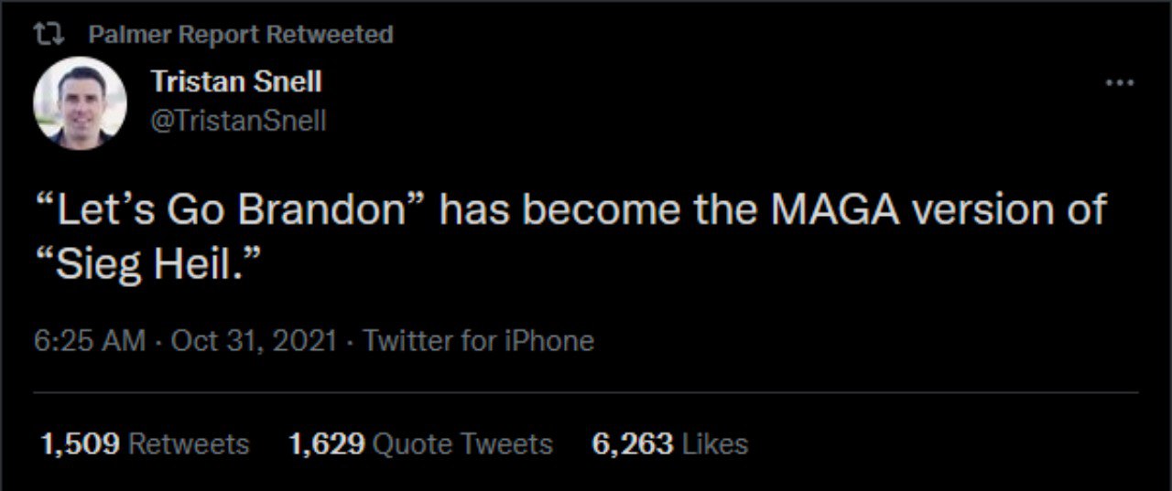View the list of "Retweets"

click(x=189, y=444)
